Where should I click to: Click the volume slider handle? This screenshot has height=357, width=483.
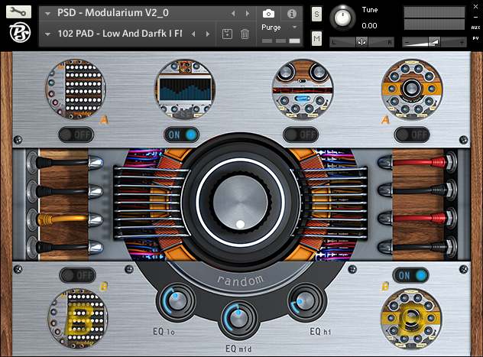(434, 42)
